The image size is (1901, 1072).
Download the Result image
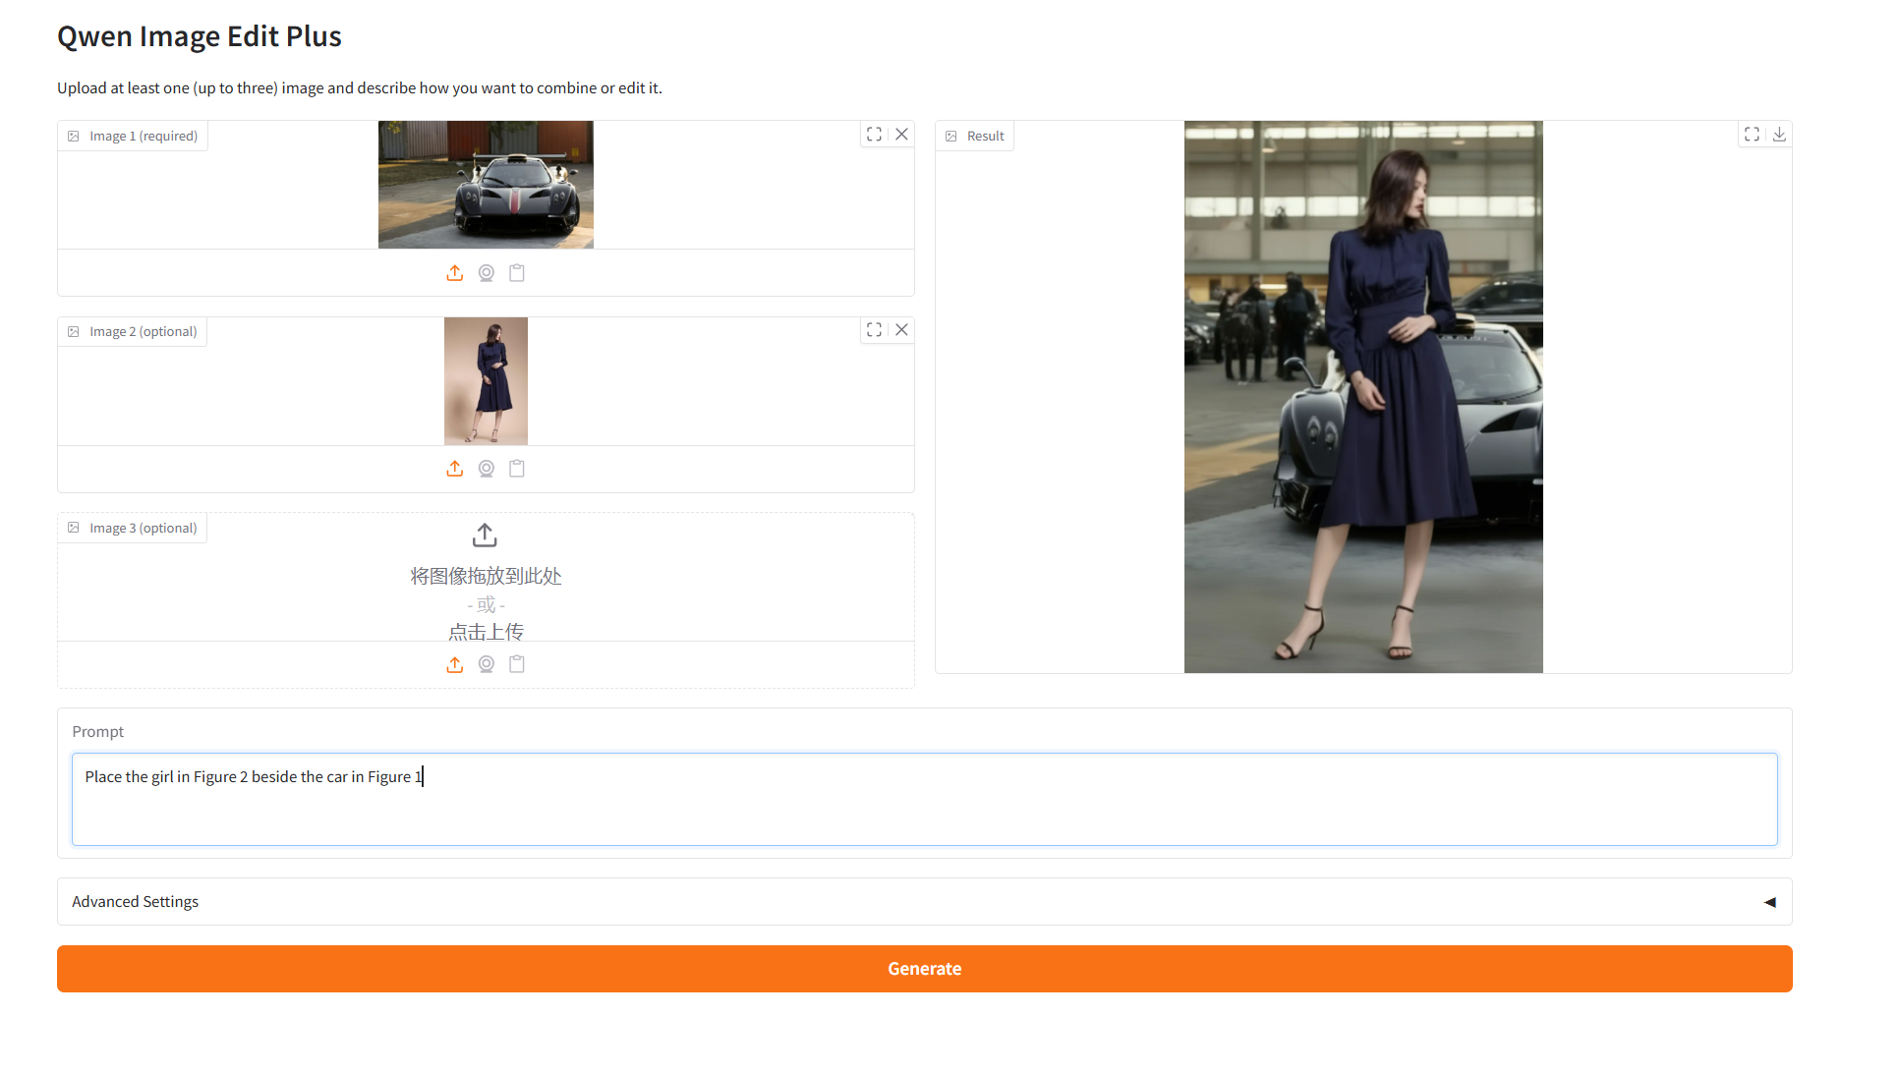tap(1779, 135)
